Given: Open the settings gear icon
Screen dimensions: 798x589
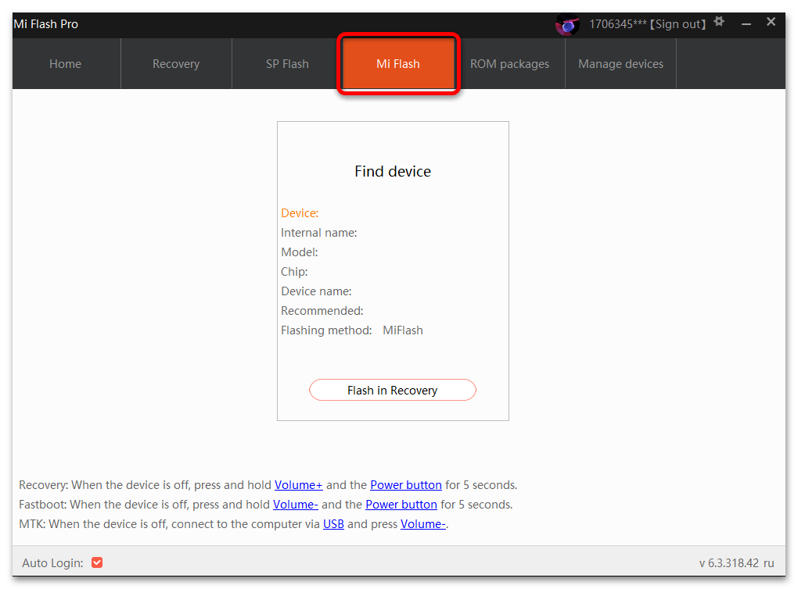Looking at the screenshot, I should pyautogui.click(x=719, y=21).
